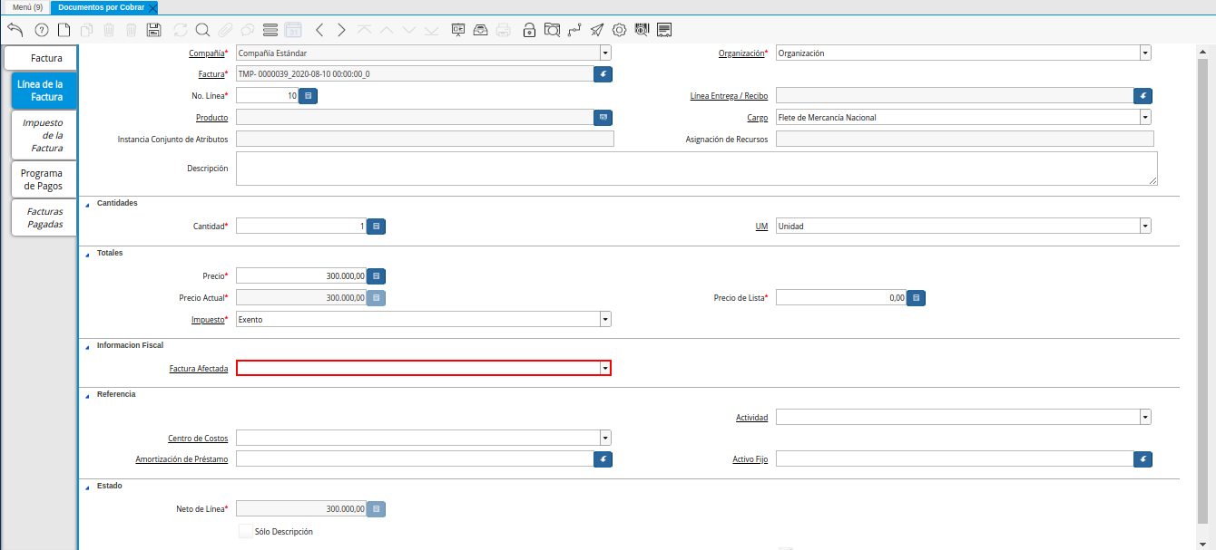This screenshot has width=1216, height=550.
Task: Click the undo changes arrow icon
Action: coord(15,30)
